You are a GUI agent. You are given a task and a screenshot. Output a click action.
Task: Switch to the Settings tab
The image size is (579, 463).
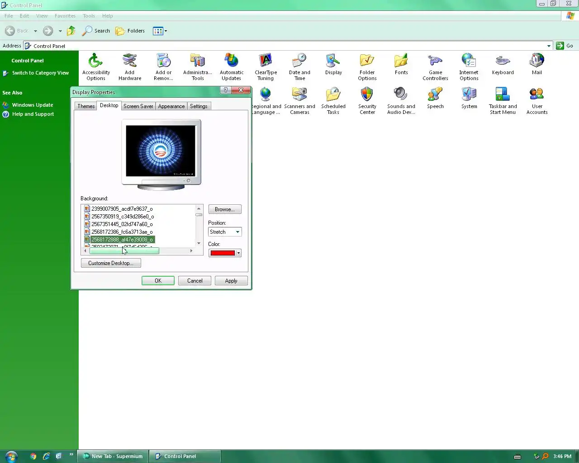199,106
